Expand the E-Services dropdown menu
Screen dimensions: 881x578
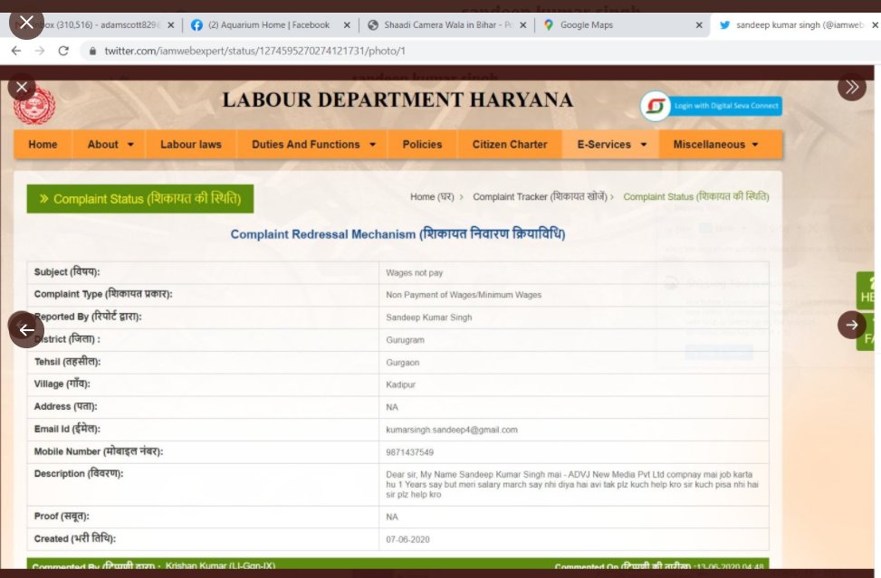tap(611, 144)
